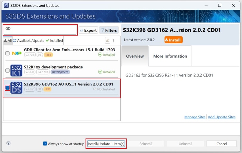Disable Always show at startup
242x153 pixels.
coord(45,144)
